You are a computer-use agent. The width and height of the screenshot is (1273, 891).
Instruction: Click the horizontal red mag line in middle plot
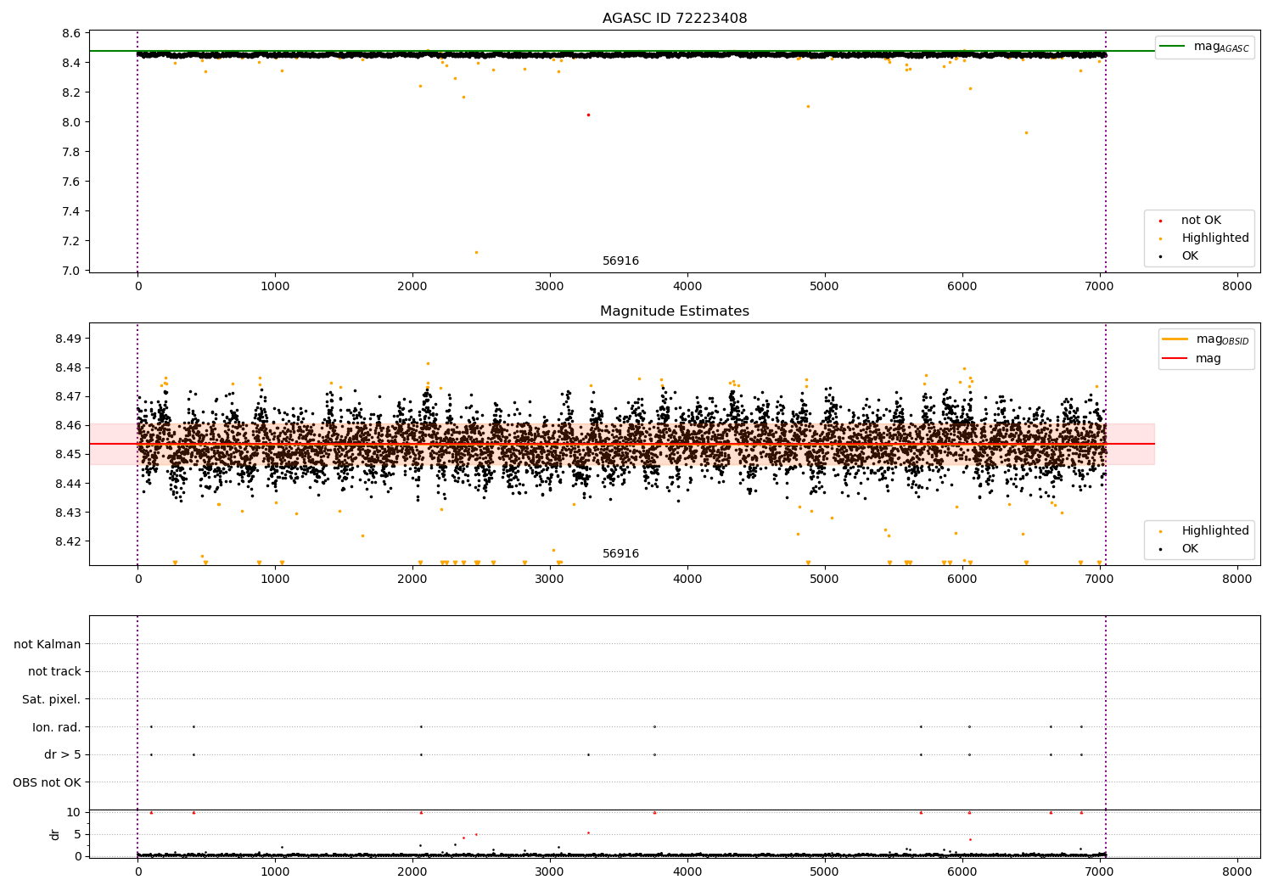[622, 444]
